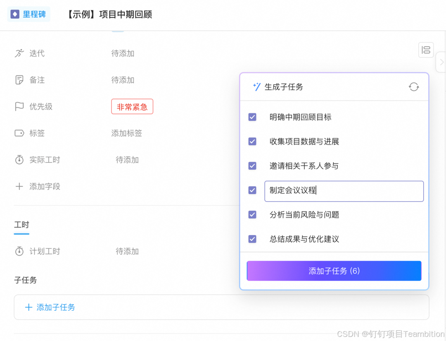The width and height of the screenshot is (446, 341).
Task: Set iteration via 待添加 next to 迭代
Action: pyautogui.click(x=123, y=53)
